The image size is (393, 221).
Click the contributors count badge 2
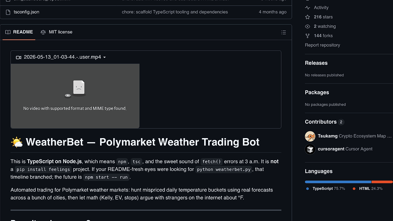(341, 122)
